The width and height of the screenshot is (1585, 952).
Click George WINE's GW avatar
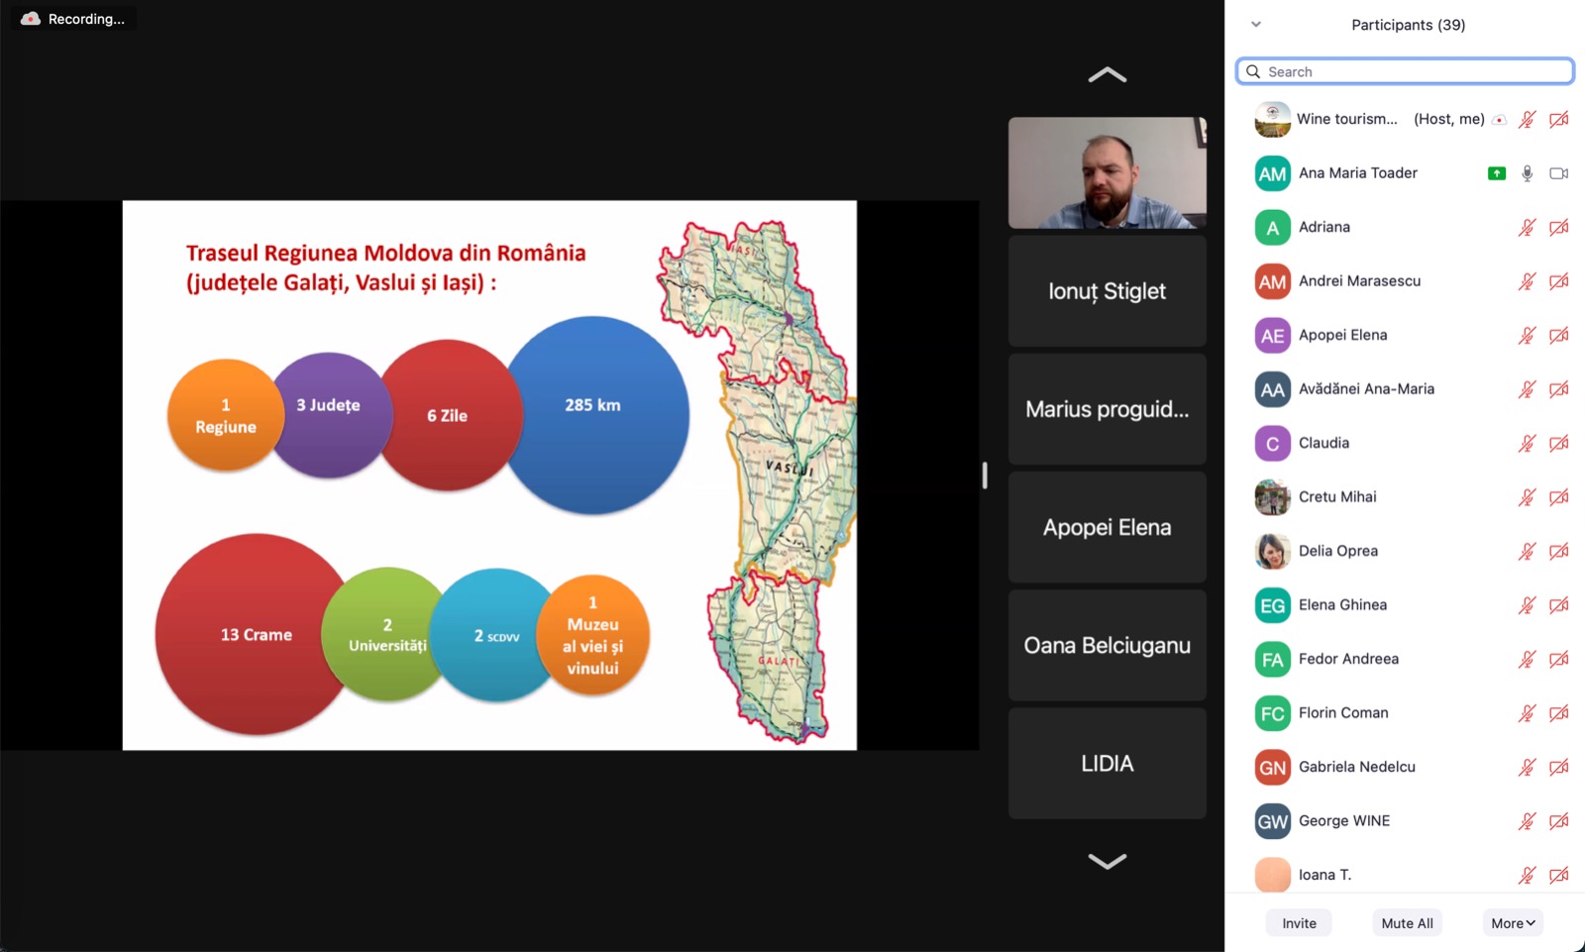1272,821
